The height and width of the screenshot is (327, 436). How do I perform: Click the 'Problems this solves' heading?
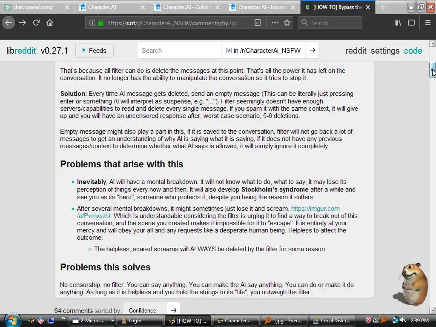tap(105, 267)
